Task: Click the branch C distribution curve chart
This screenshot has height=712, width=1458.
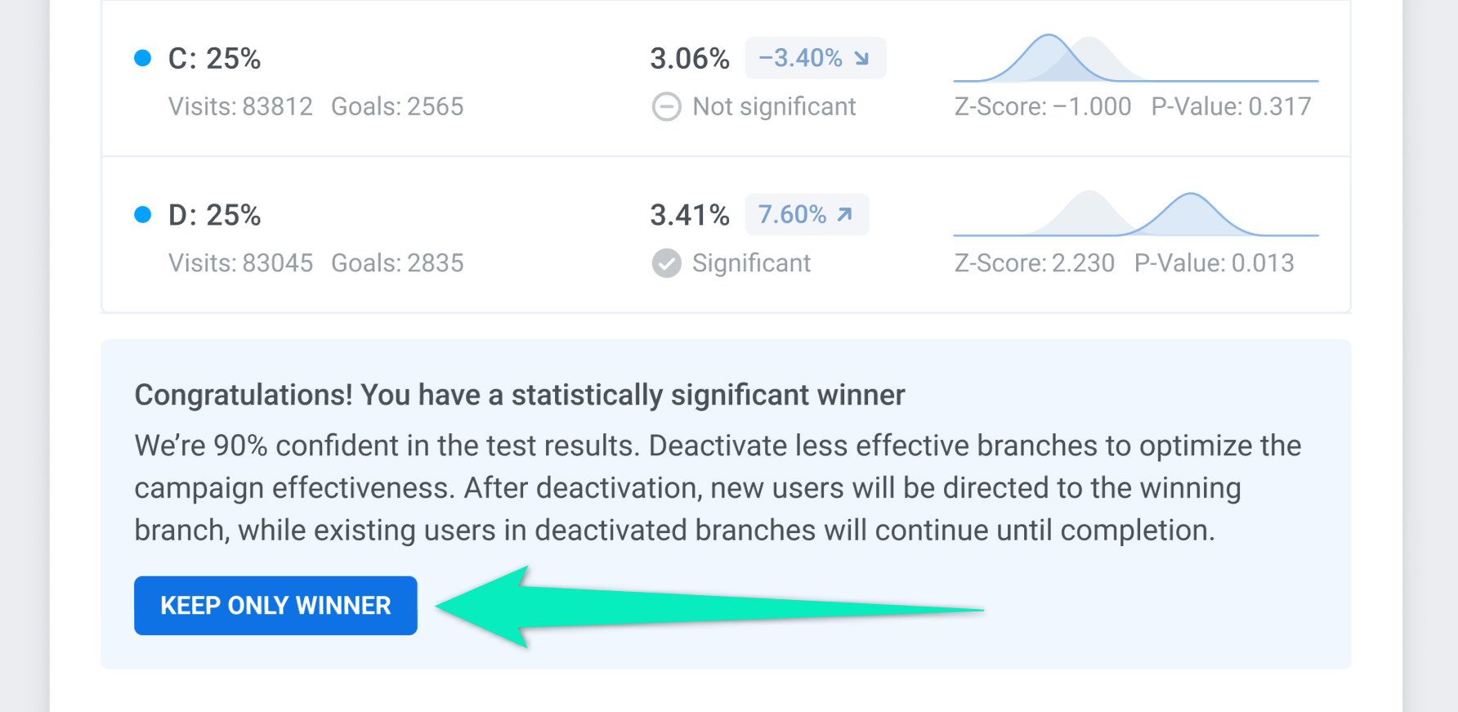Action: [x=1135, y=59]
